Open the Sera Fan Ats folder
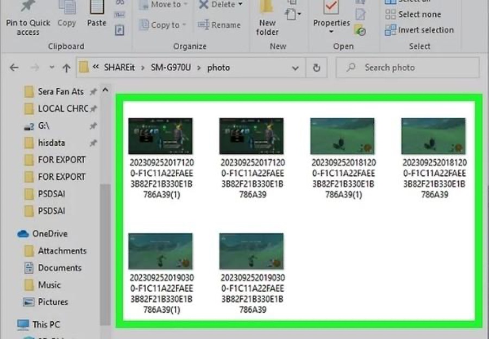 tap(60, 92)
